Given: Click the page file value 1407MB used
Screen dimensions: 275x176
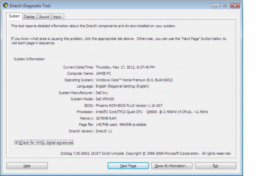Looking at the screenshot, I should tap(121, 125).
